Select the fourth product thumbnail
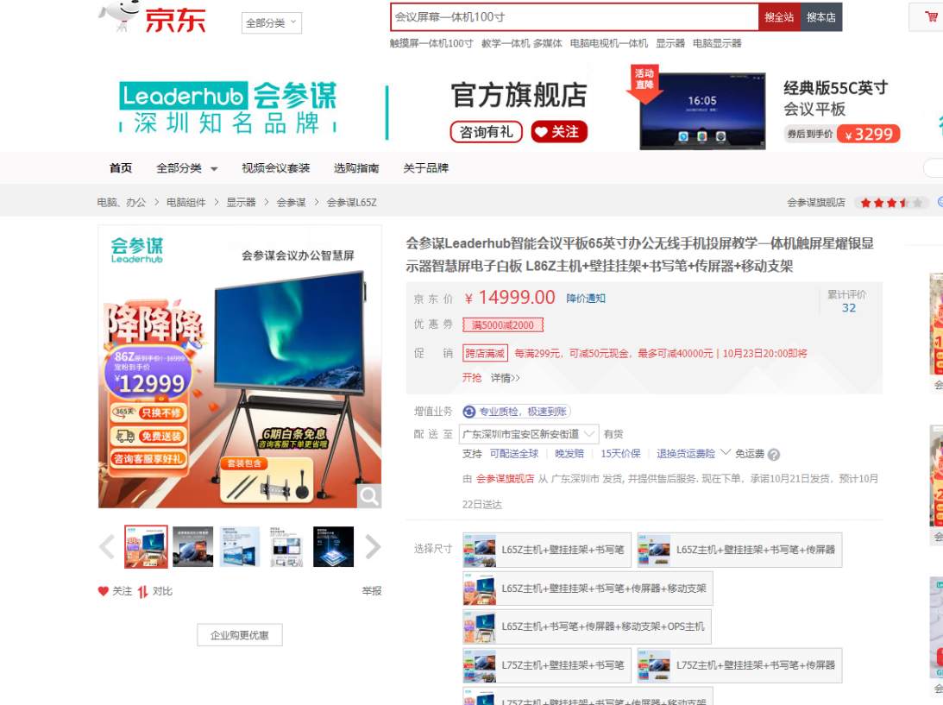943x705 pixels. [x=286, y=547]
